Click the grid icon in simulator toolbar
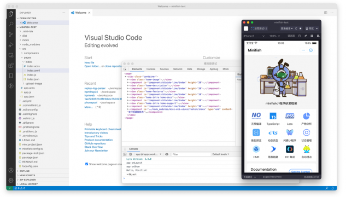Viewport: 346px width, 197px height. tap(312, 36)
